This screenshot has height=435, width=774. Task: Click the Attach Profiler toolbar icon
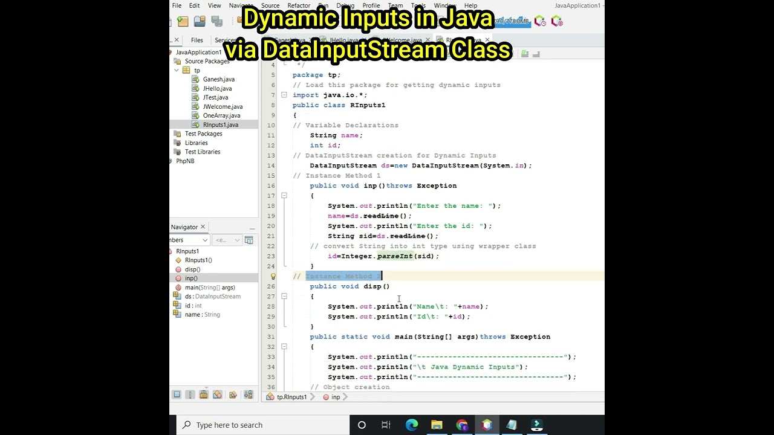point(557,21)
